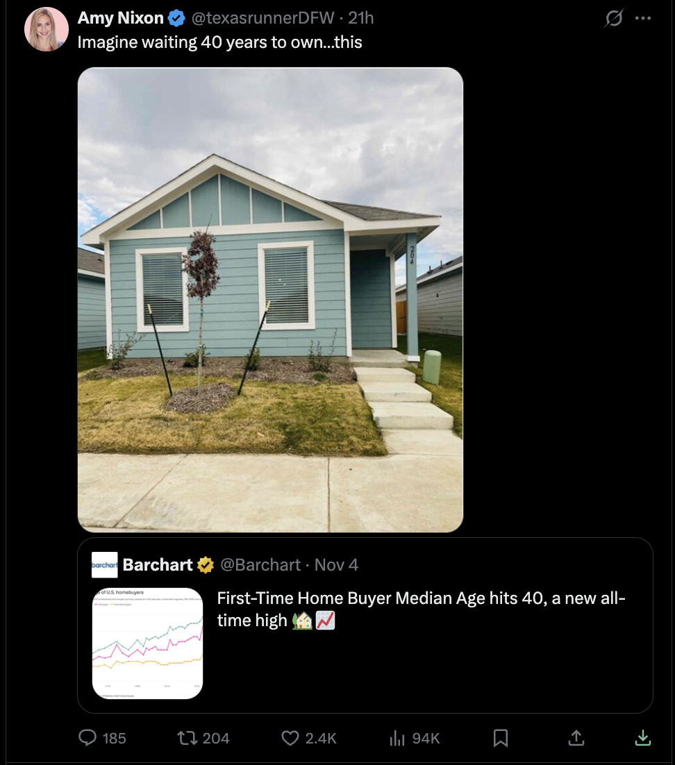Viewport: 675px width, 765px height.
Task: Click the Barchart account name
Action: pos(158,565)
